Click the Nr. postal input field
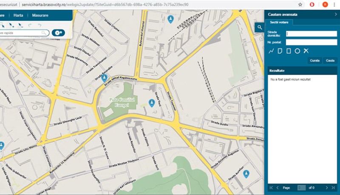The image size is (340, 195). (x=311, y=42)
